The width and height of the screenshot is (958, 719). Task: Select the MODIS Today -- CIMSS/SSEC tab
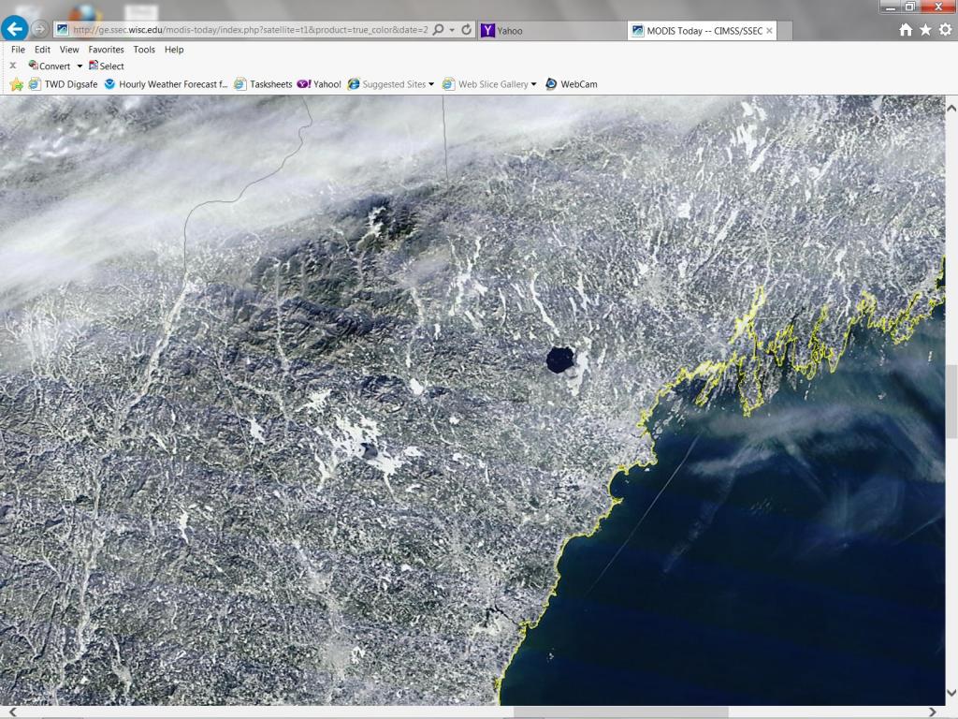pos(702,31)
